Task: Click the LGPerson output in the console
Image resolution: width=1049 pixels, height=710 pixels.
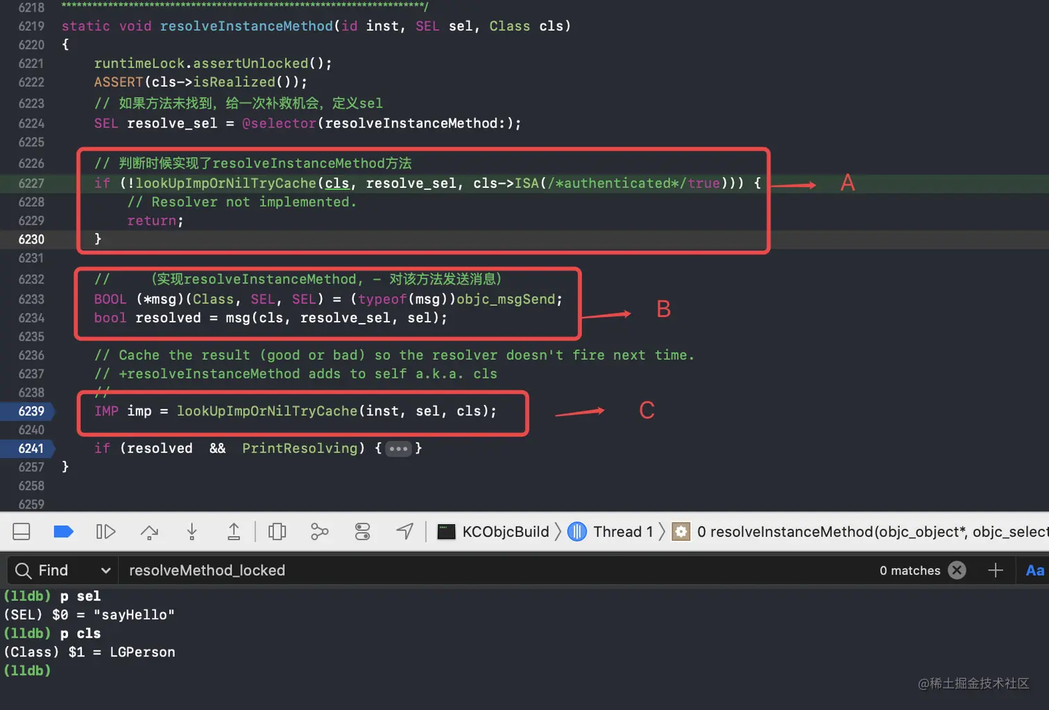Action: [x=142, y=652]
